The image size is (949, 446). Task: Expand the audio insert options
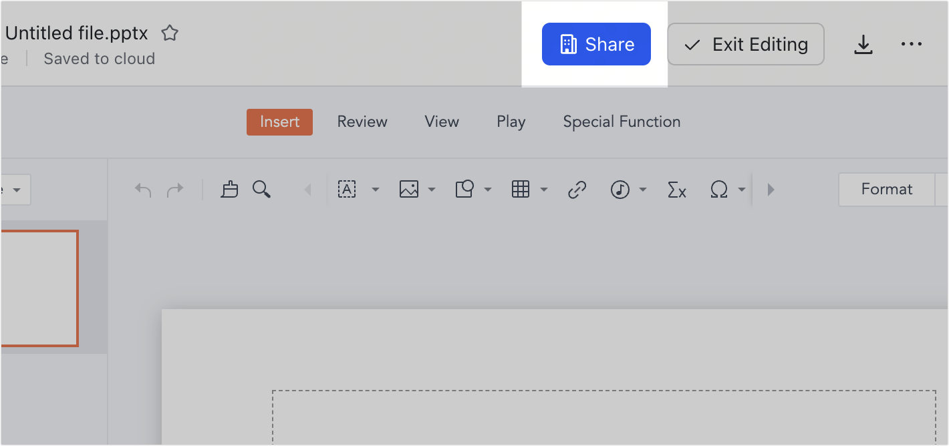click(x=642, y=190)
